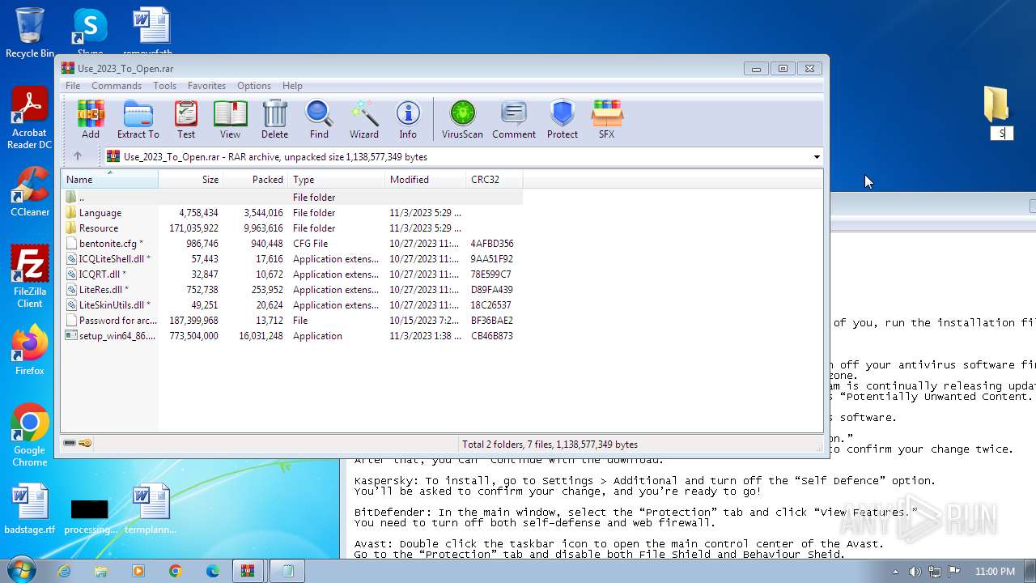Open the Commands menu

coord(117,86)
